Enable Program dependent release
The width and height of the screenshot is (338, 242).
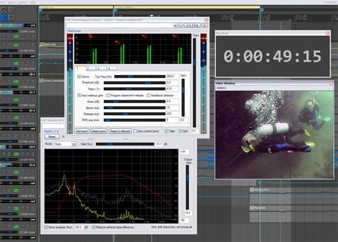[x=108, y=95]
